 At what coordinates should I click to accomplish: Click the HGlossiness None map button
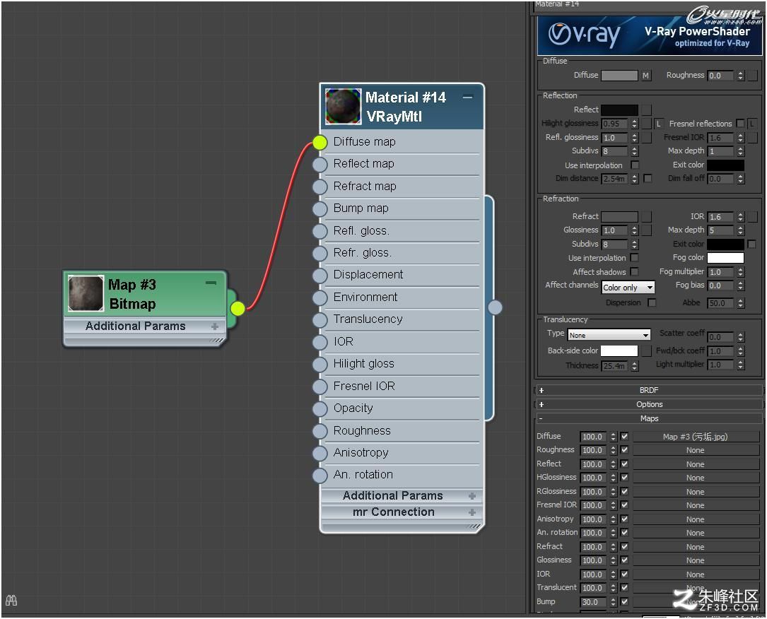pyautogui.click(x=696, y=478)
